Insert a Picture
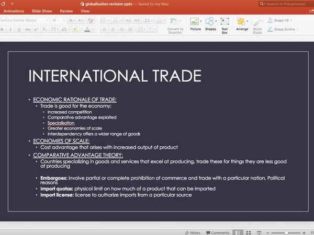 pyautogui.click(x=195, y=24)
